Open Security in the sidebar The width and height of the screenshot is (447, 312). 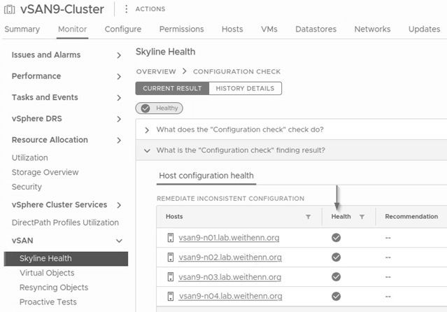(27, 187)
